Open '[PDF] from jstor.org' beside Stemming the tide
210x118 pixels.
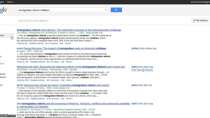[142, 67]
